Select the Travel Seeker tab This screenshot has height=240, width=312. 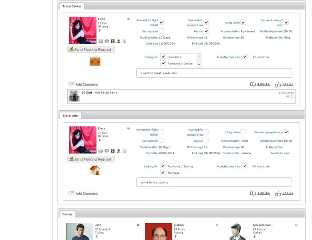tap(72, 6)
